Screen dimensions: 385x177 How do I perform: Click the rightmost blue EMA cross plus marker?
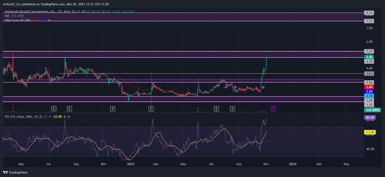click(263, 87)
